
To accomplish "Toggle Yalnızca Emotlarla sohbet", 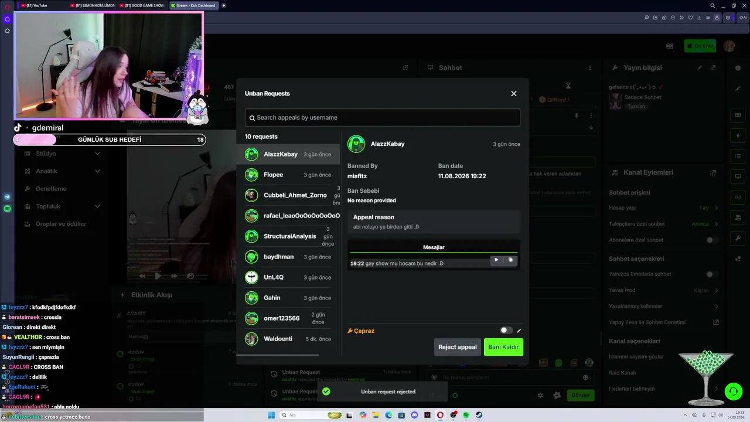I will tap(712, 274).
